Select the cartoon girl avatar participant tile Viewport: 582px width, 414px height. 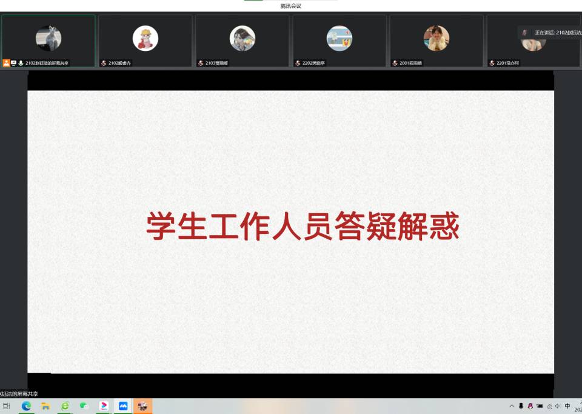point(145,38)
